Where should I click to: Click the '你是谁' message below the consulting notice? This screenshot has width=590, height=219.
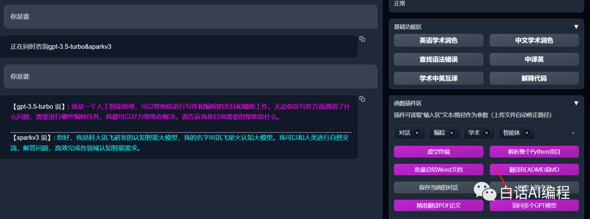click(191, 76)
